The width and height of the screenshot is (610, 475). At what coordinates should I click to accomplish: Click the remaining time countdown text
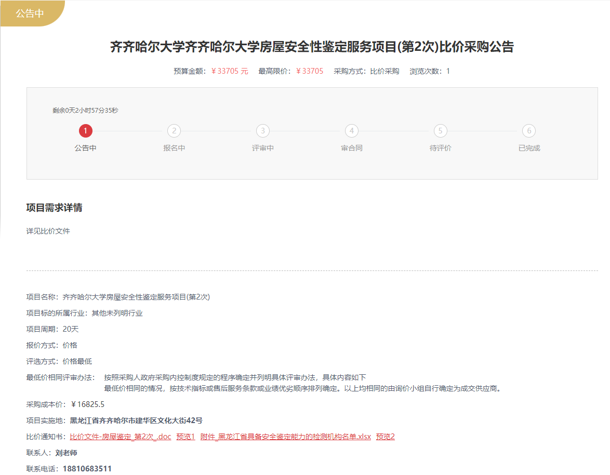85,111
